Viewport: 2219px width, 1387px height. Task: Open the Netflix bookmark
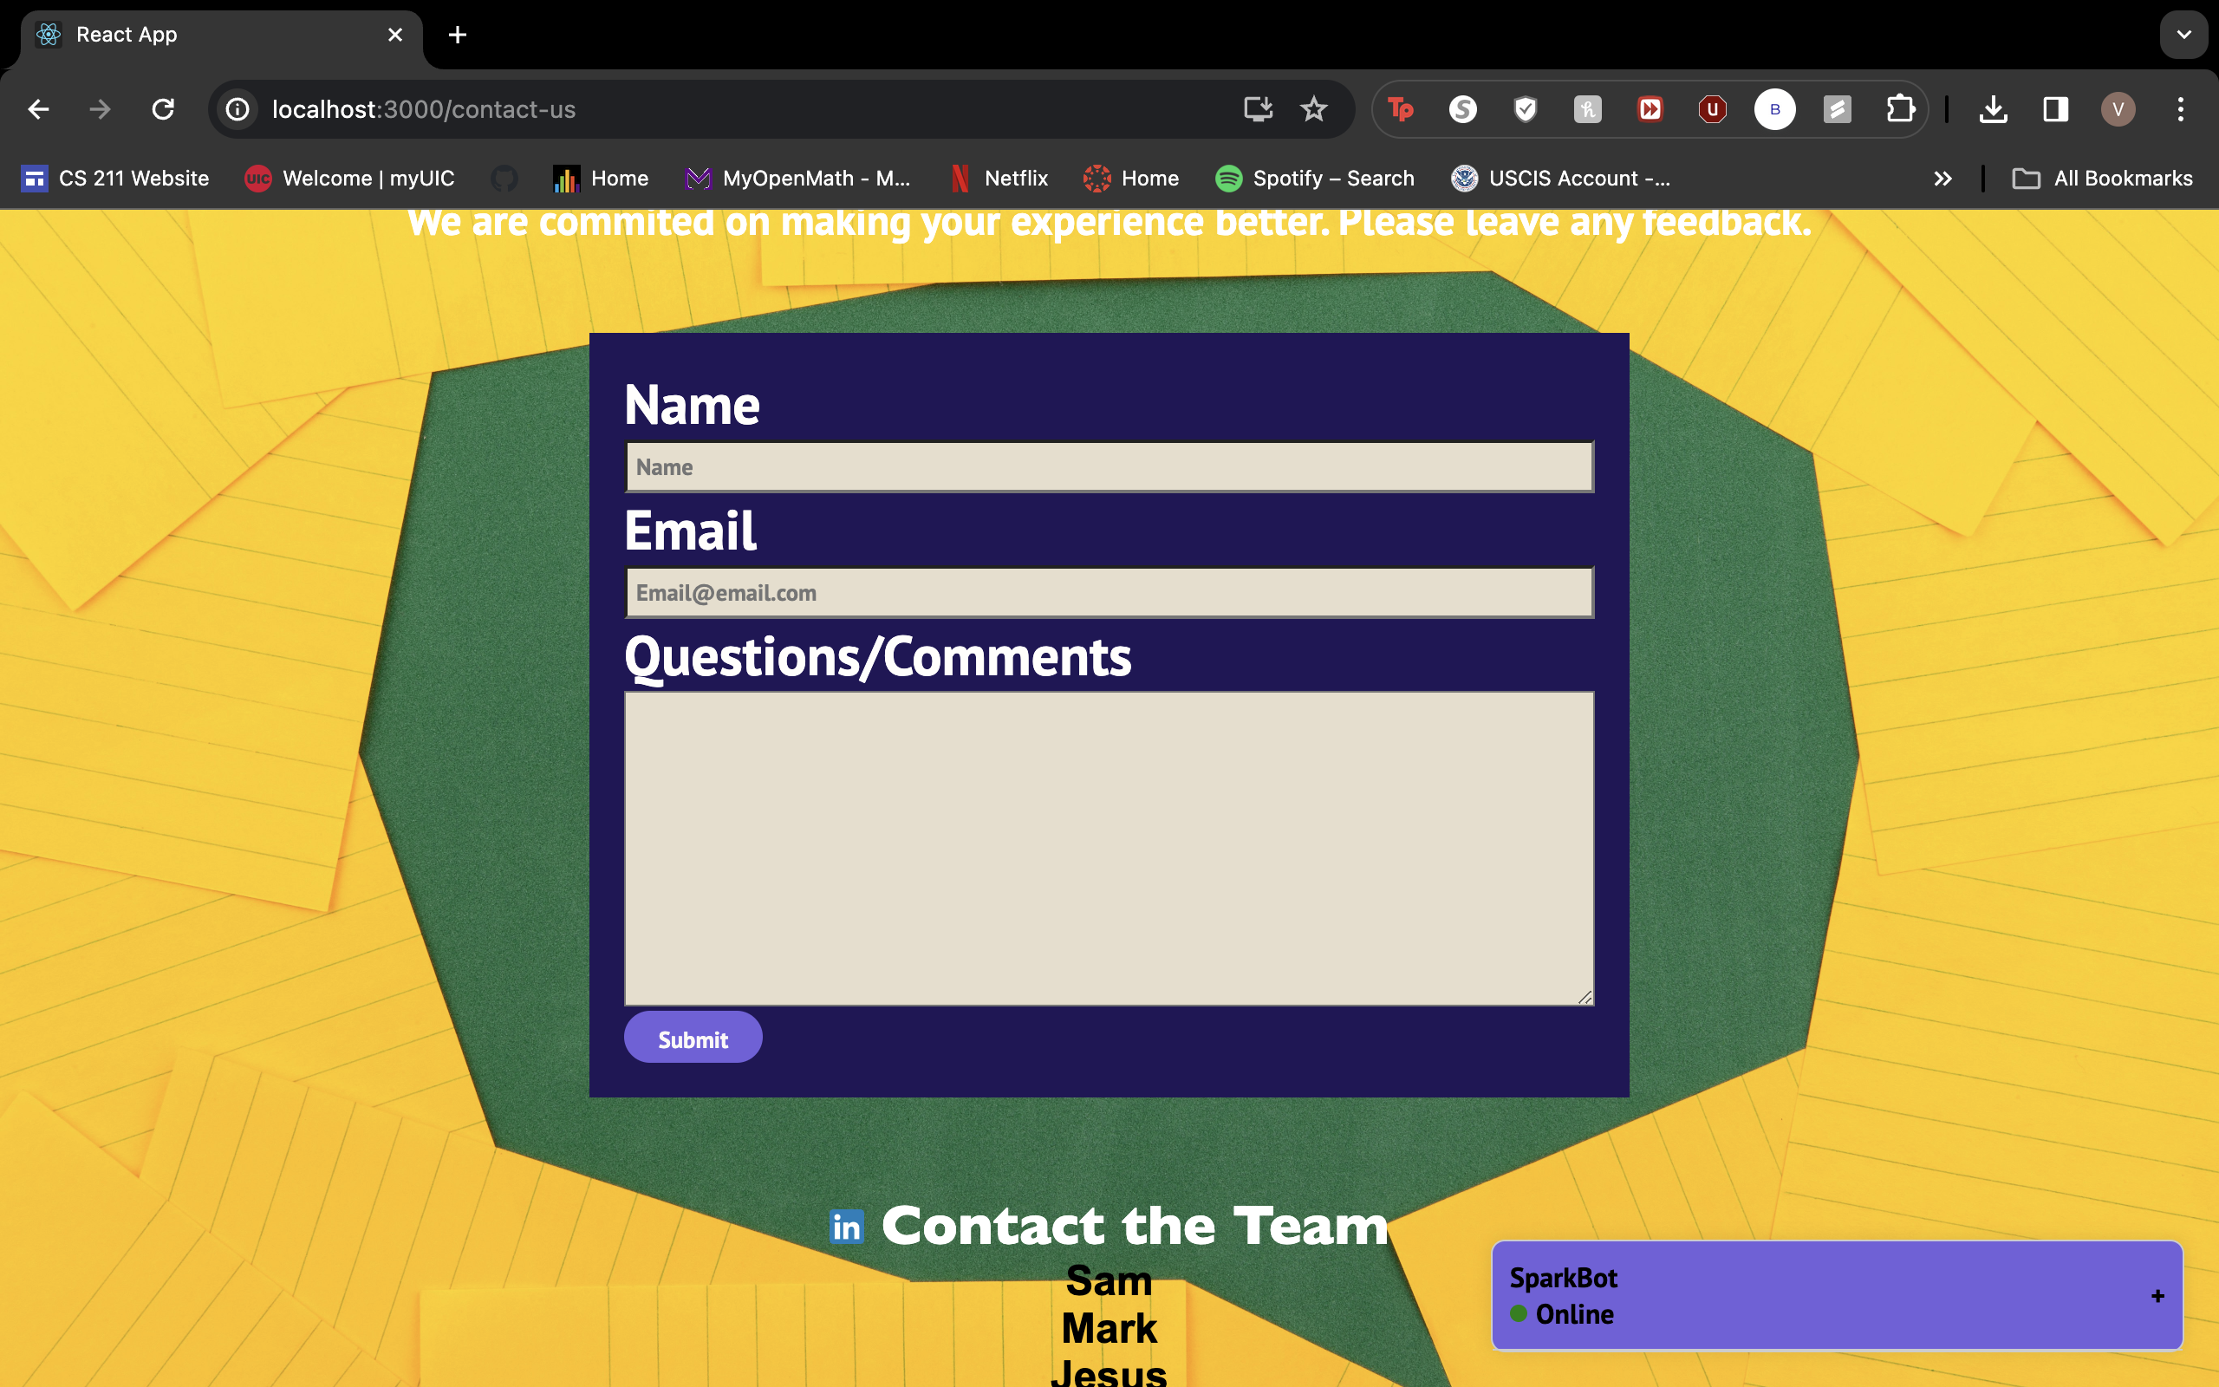999,179
